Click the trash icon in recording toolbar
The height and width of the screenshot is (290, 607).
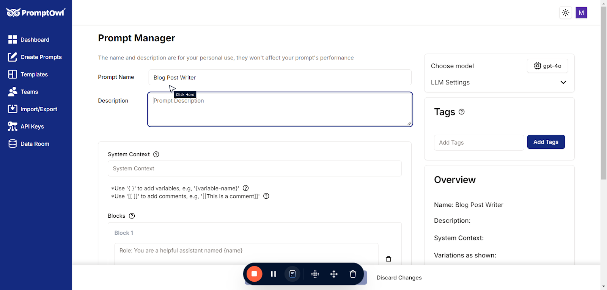[x=353, y=274]
